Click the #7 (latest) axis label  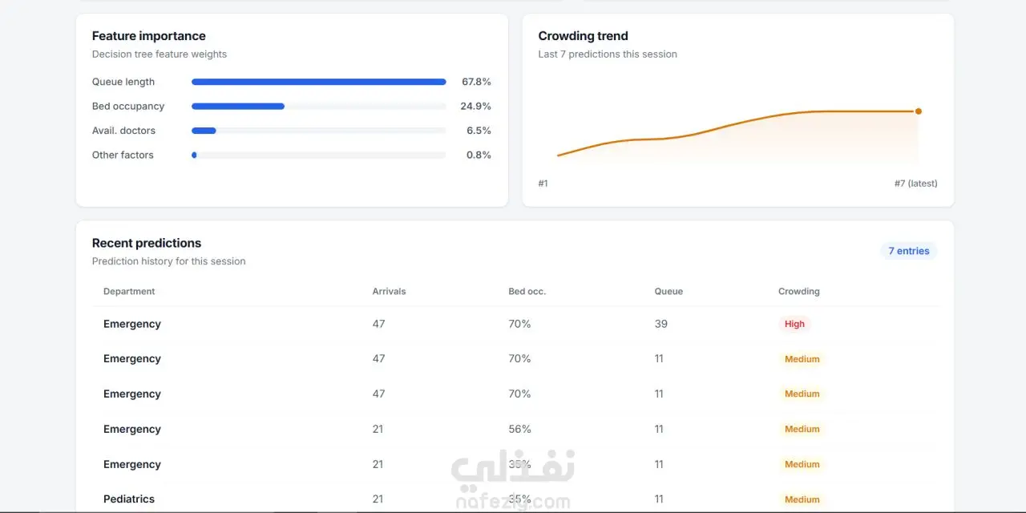(x=915, y=184)
